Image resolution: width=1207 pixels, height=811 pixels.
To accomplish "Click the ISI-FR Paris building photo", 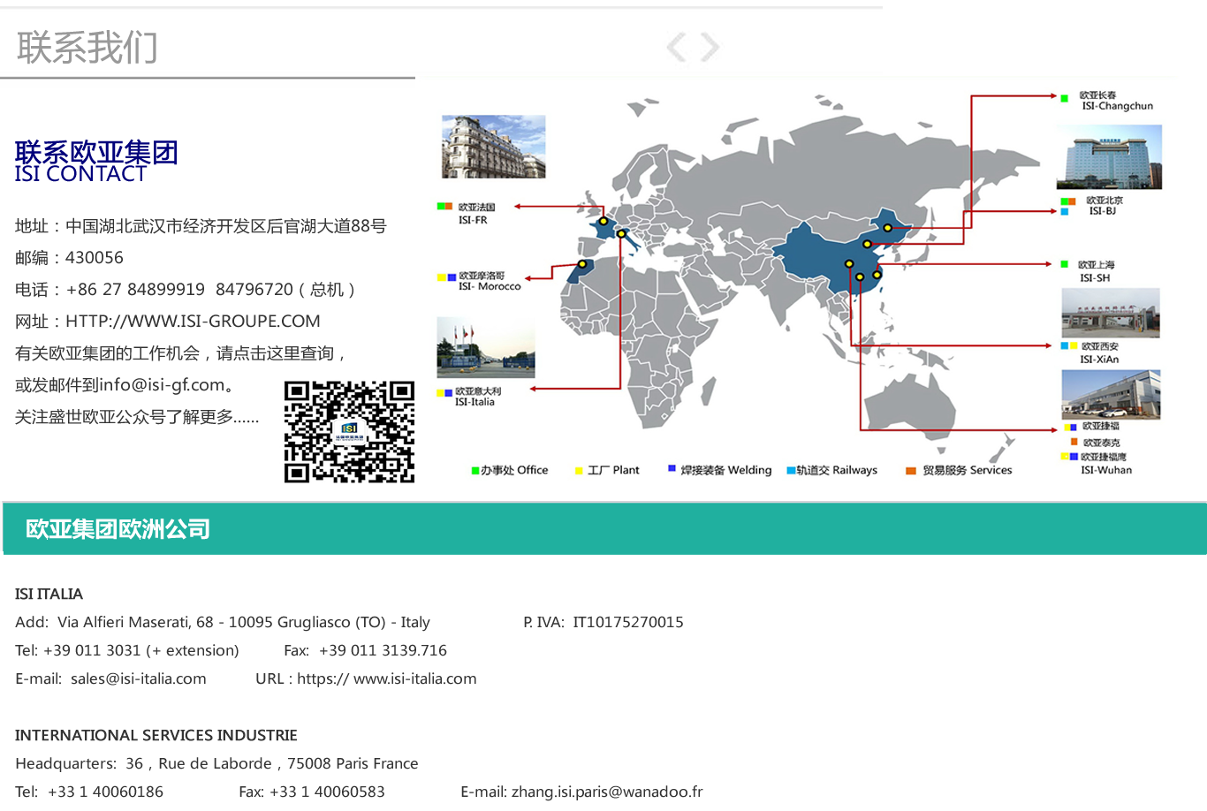I will 494,147.
